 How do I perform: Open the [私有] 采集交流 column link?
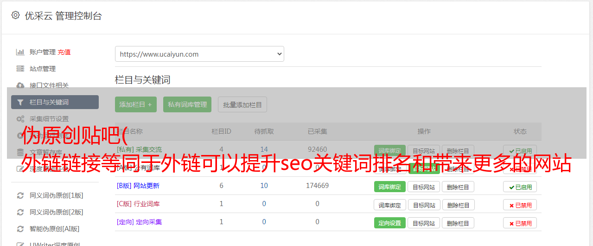tap(140, 149)
